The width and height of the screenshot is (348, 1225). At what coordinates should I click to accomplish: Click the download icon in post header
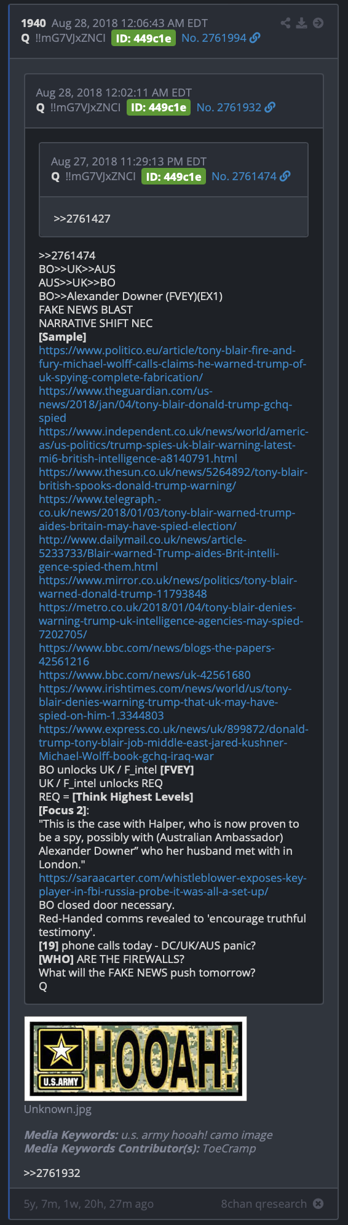(x=301, y=23)
